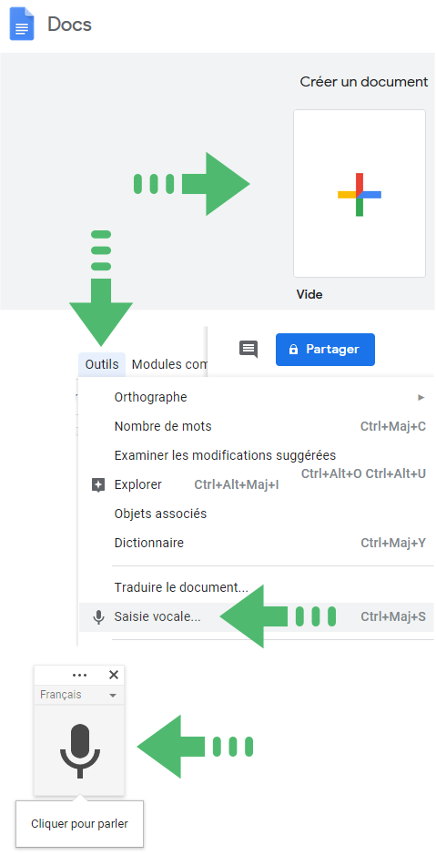Viewport: 436px width, 855px height.
Task: Open the comments history speech bubble icon
Action: [248, 349]
